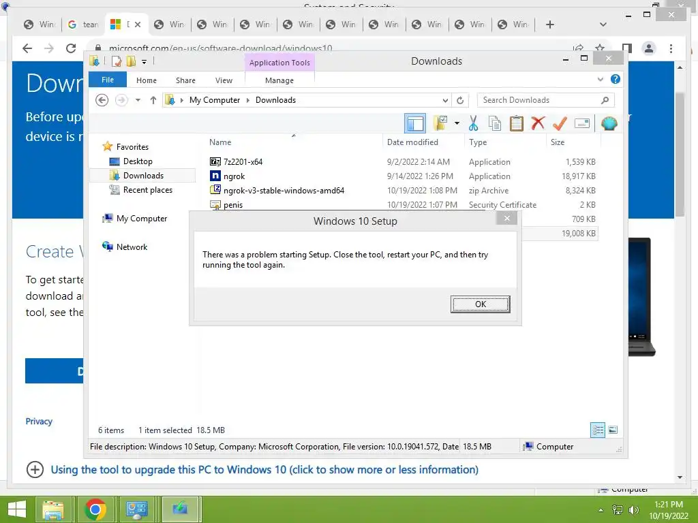Switch to the Google 'tean' Chrome tab
This screenshot has width=698, height=523.
83,25
